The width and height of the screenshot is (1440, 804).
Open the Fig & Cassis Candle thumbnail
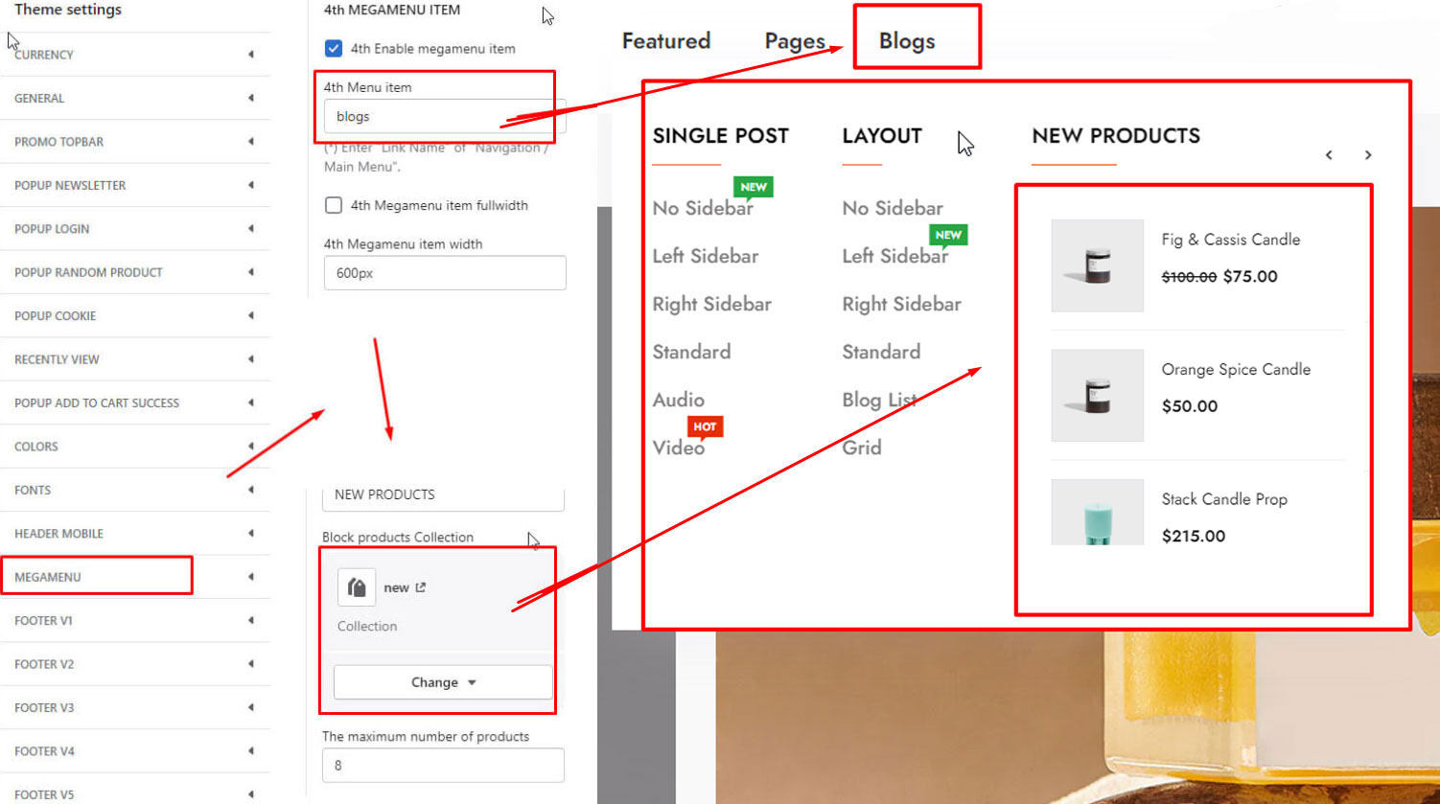[x=1098, y=265]
